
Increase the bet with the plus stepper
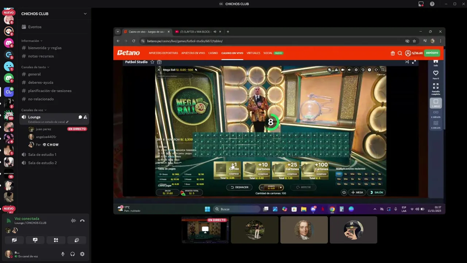(281, 187)
